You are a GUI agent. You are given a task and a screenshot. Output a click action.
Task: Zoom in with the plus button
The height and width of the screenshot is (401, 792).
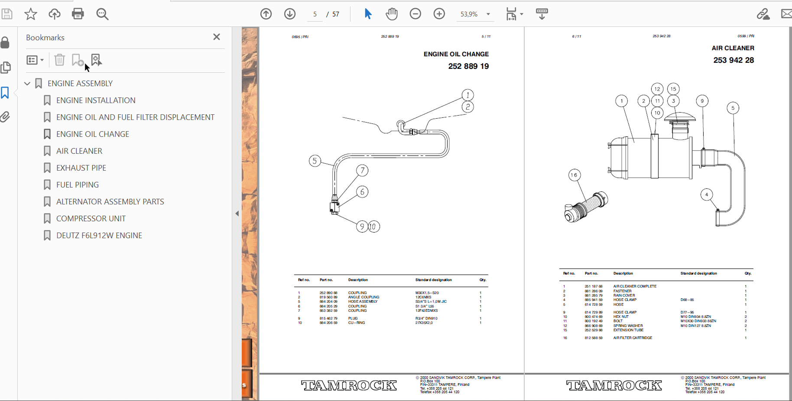pos(439,14)
